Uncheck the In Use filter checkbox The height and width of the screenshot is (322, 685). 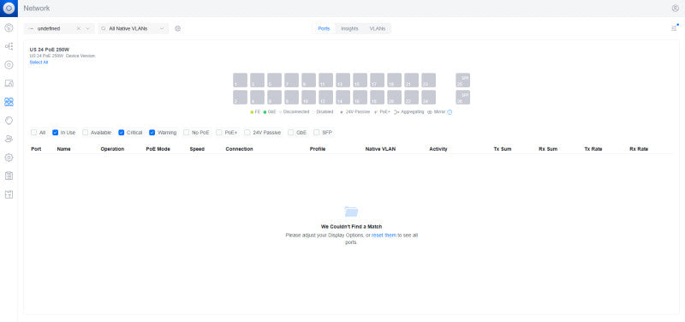coord(55,133)
